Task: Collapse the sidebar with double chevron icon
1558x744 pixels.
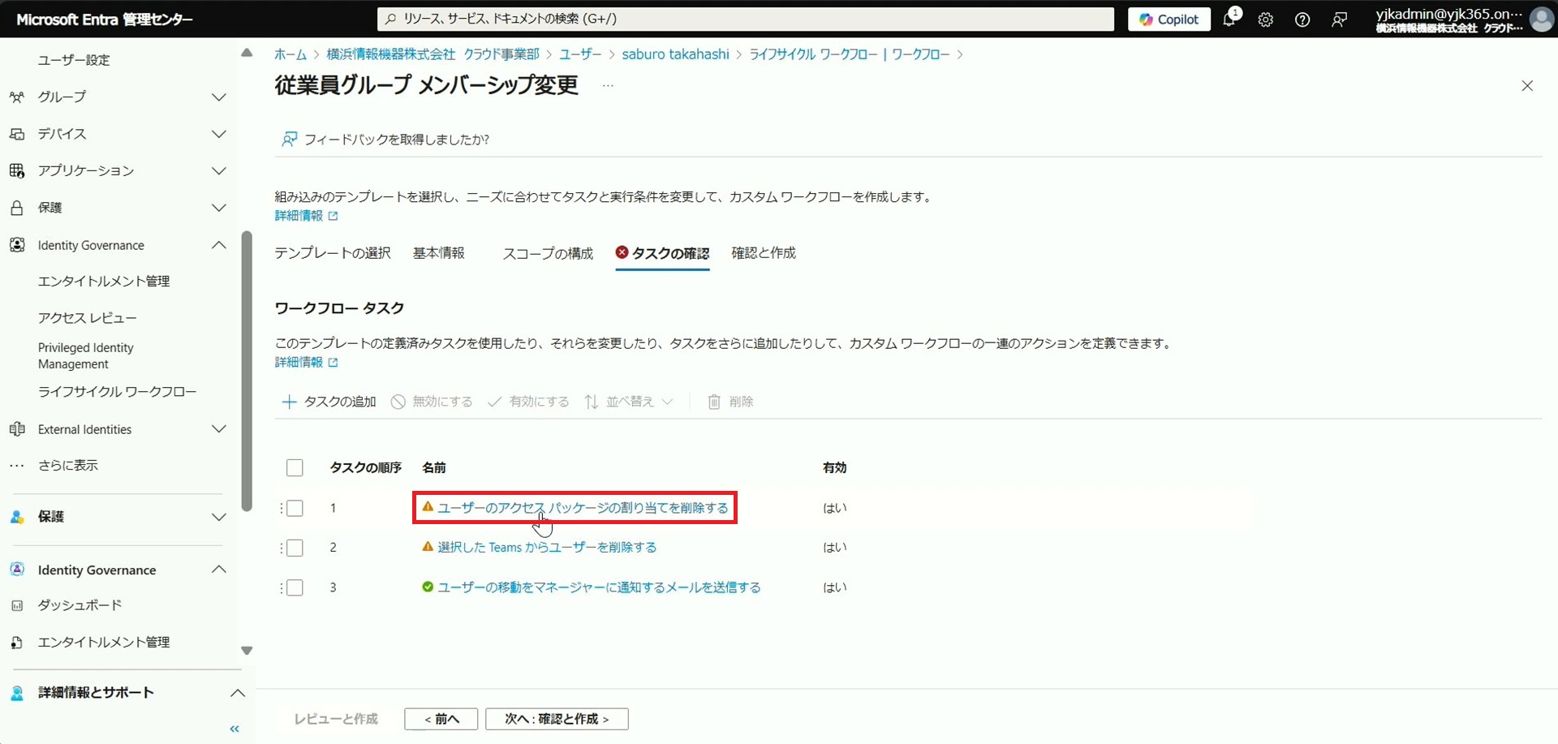Action: pos(235,729)
